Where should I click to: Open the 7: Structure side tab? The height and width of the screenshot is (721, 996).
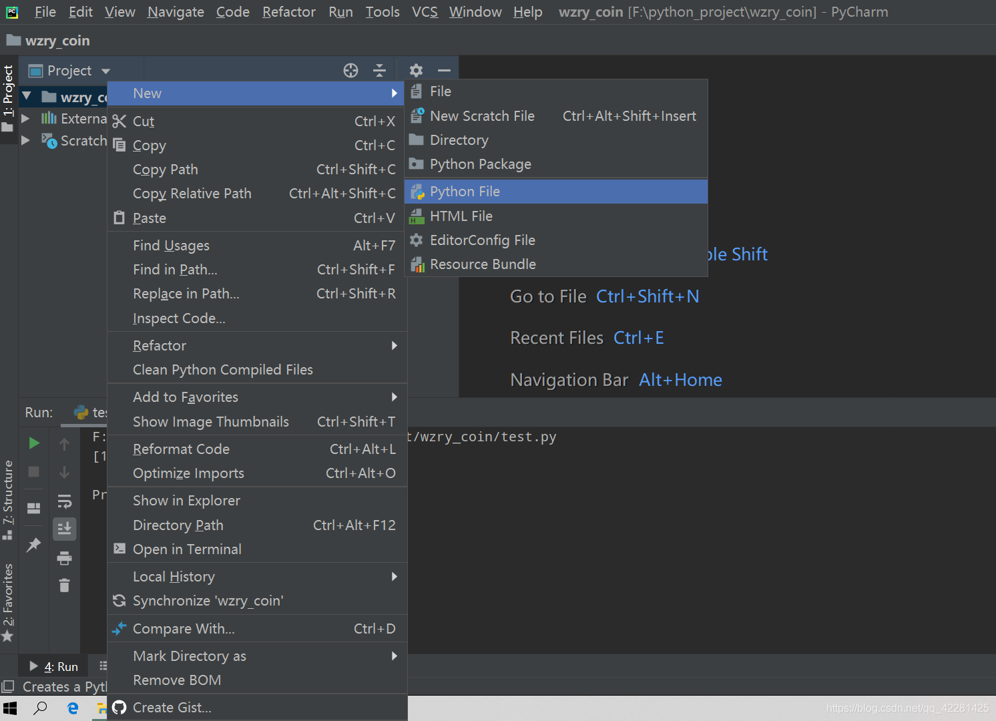[8, 499]
